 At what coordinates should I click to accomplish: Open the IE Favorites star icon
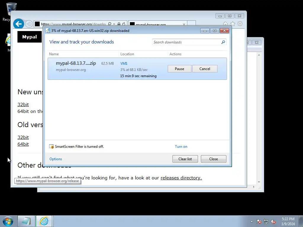233,24
